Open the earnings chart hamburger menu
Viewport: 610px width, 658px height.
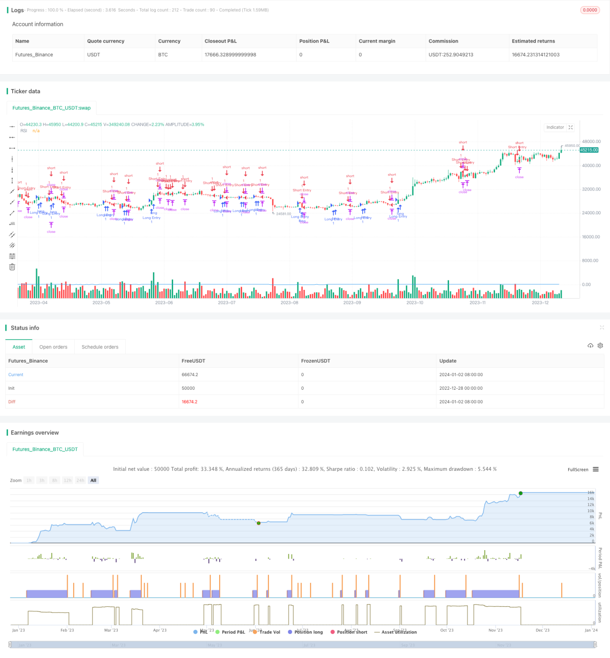[595, 469]
